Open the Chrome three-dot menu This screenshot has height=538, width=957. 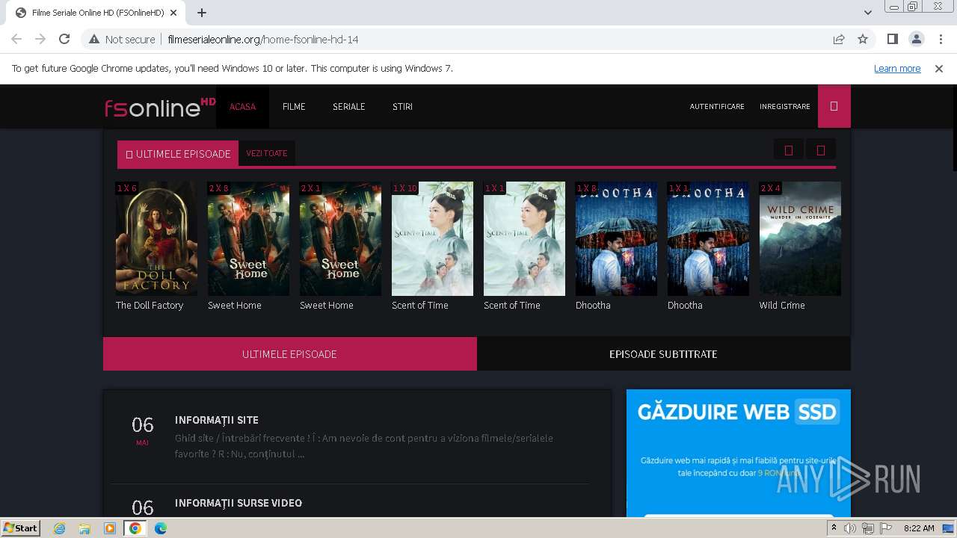[x=940, y=39]
